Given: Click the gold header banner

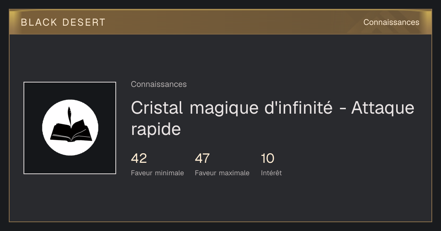Looking at the screenshot, I should [220, 22].
